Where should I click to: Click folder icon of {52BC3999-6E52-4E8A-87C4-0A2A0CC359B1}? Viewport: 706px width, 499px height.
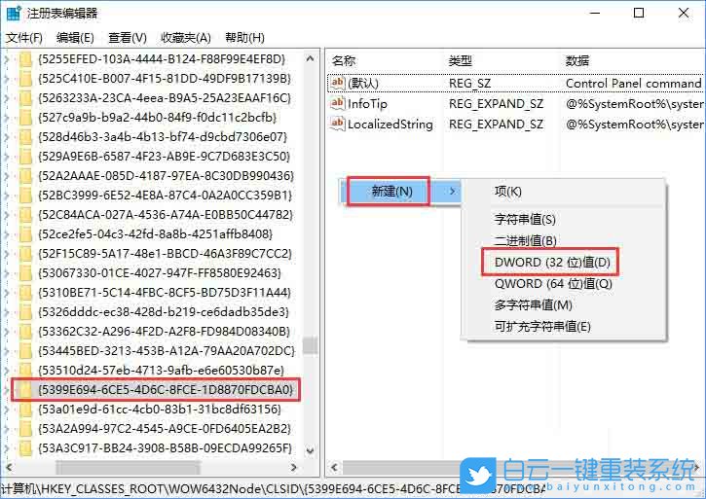(25, 196)
